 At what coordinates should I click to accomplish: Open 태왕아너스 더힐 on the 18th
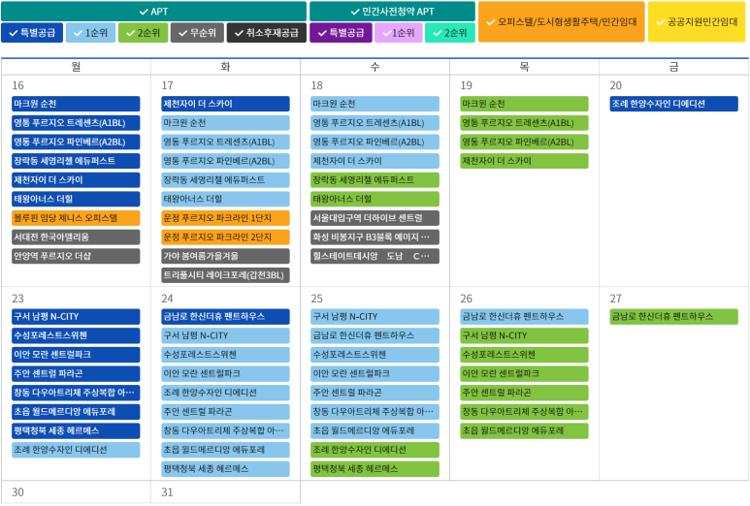375,200
